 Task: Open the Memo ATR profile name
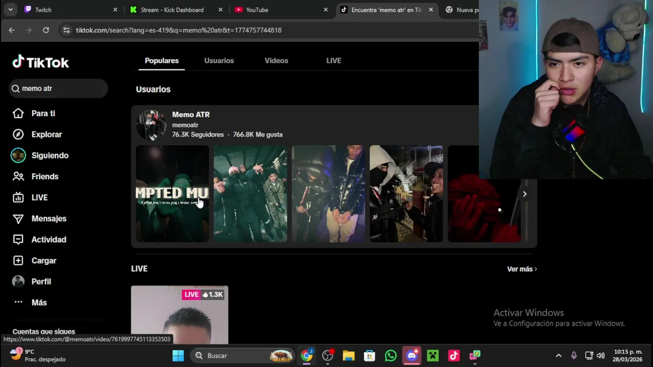(x=191, y=115)
